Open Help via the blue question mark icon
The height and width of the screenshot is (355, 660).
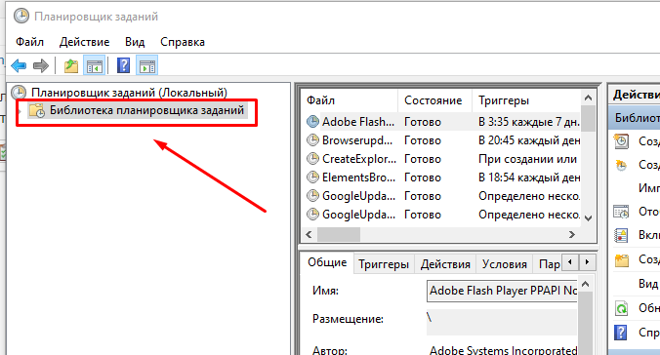click(123, 65)
